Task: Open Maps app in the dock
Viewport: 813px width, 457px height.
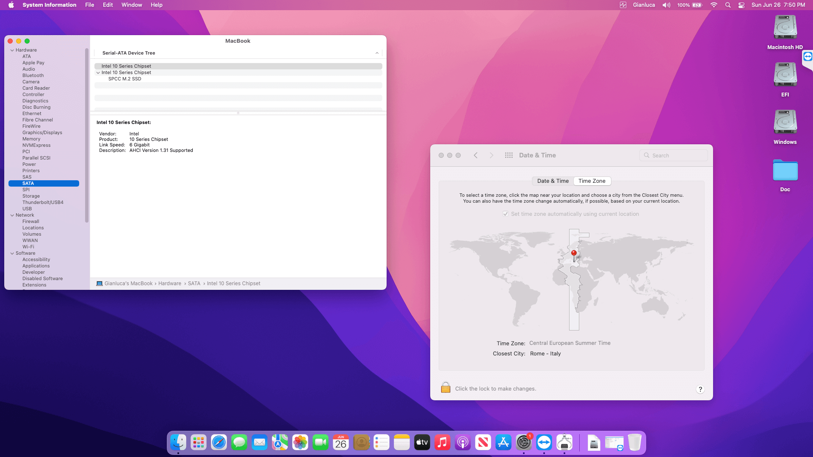Action: [x=280, y=443]
